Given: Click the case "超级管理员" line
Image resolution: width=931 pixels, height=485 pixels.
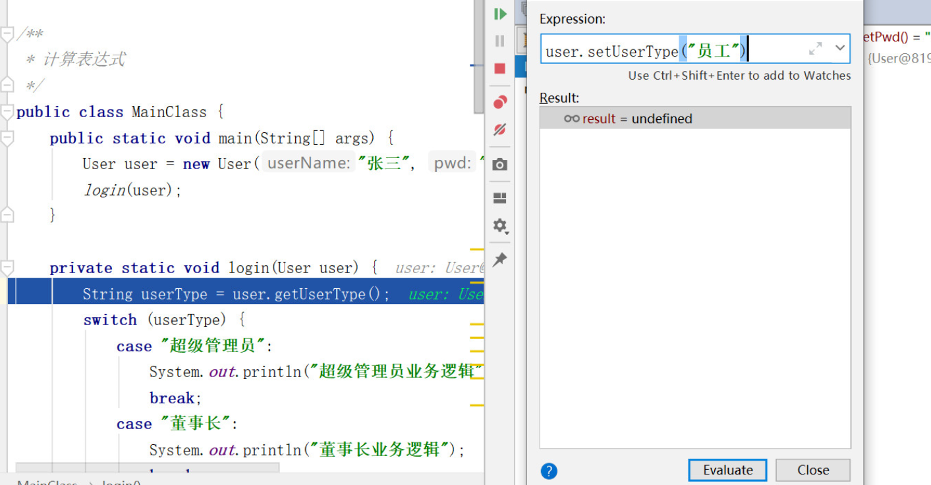Looking at the screenshot, I should click(x=195, y=346).
